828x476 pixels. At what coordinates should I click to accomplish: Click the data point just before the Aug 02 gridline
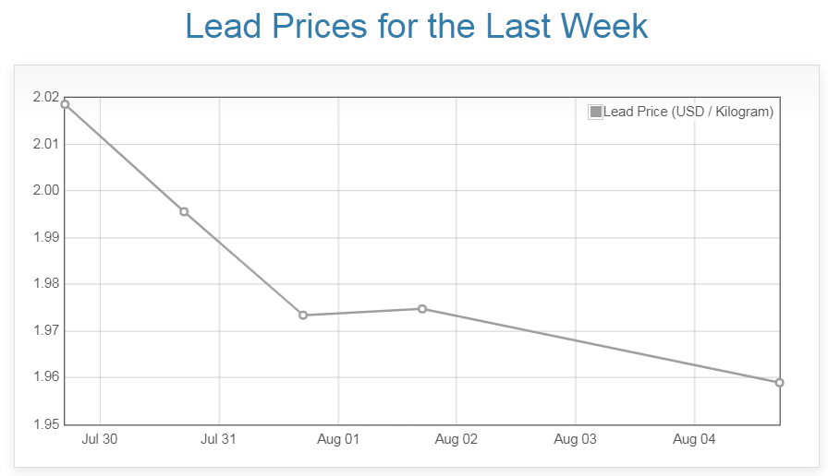(x=422, y=309)
